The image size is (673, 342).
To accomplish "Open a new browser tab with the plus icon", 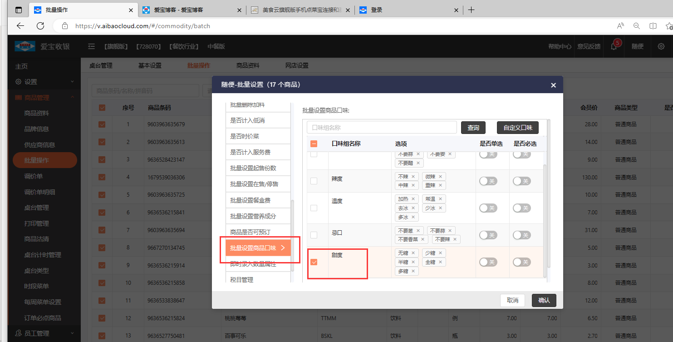I will click(471, 10).
